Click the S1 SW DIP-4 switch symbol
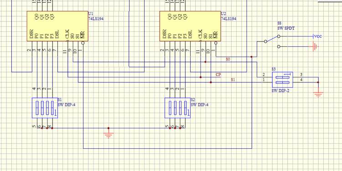The width and height of the screenshot is (342, 171). coord(45,108)
